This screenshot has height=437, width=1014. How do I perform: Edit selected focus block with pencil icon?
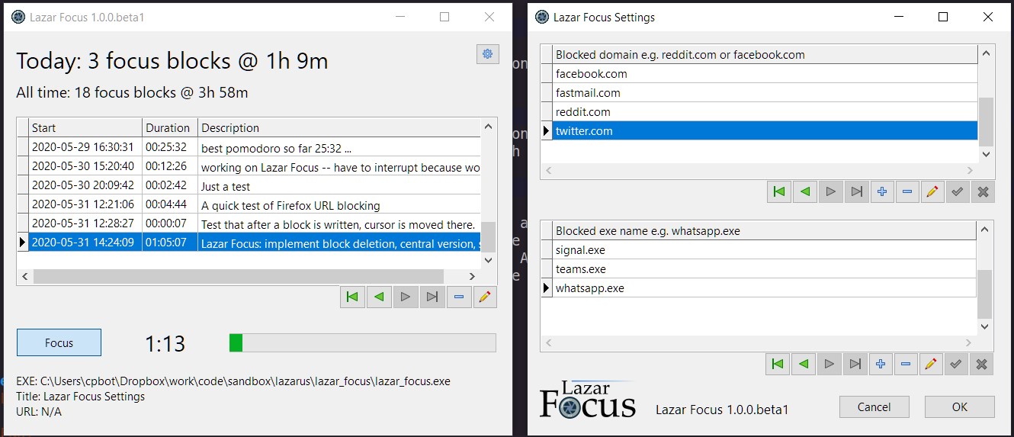coord(485,297)
